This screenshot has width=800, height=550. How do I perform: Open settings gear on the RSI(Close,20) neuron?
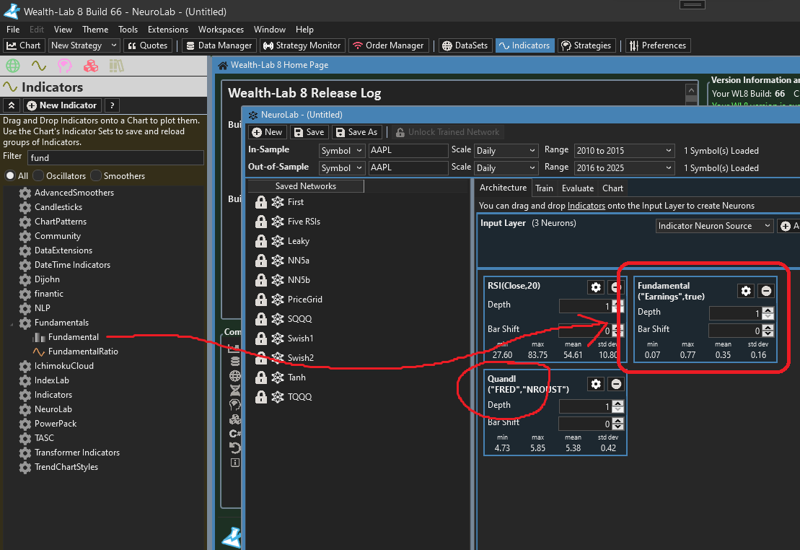(595, 287)
